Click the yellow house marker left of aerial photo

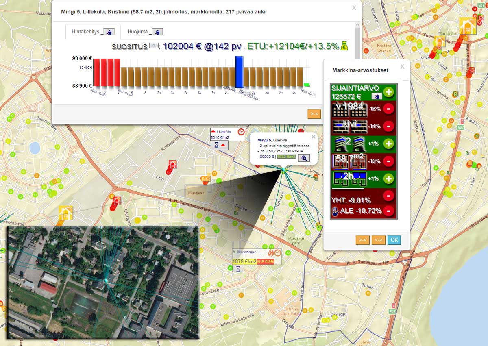[x=65, y=213]
